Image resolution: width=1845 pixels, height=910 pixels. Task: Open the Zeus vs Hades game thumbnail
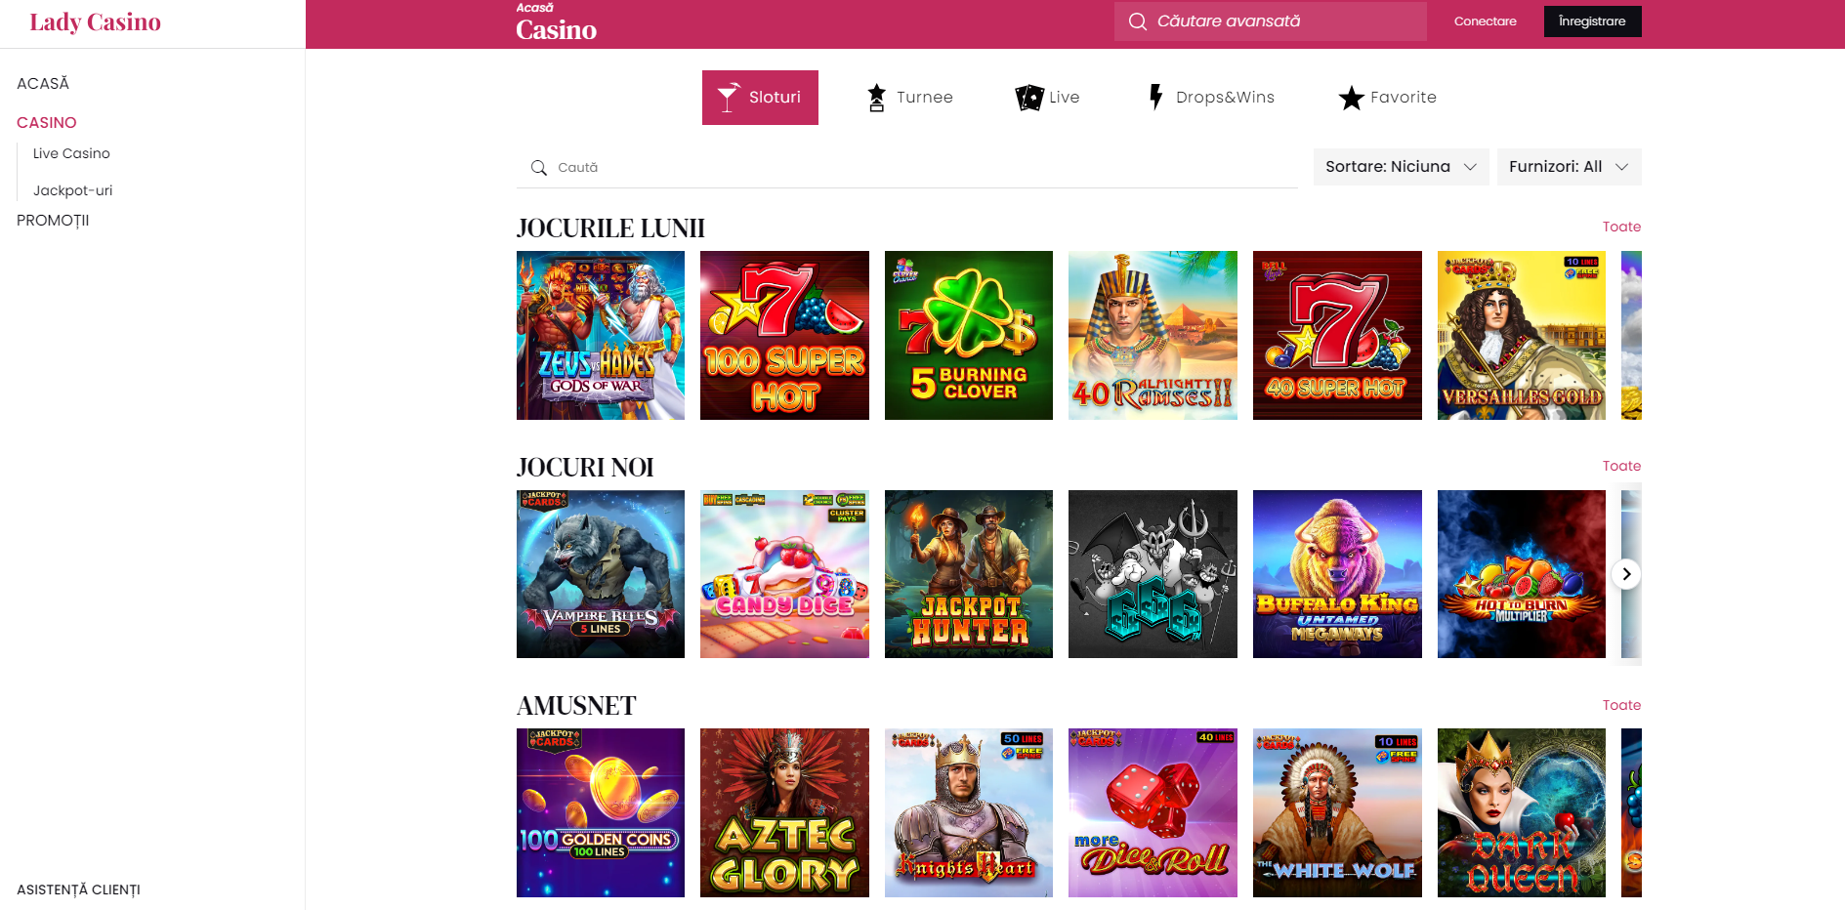pyautogui.click(x=601, y=335)
